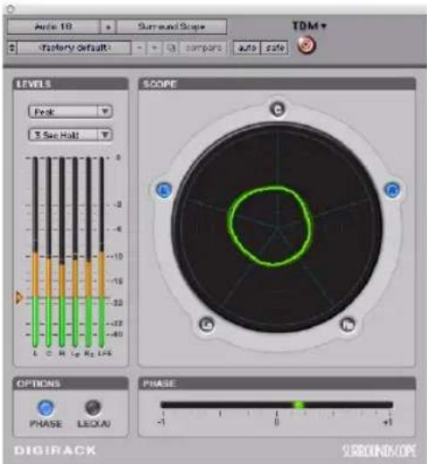Image resolution: width=427 pixels, height=464 pixels.
Task: Click the Ls channel level meter
Action: (x=75, y=252)
